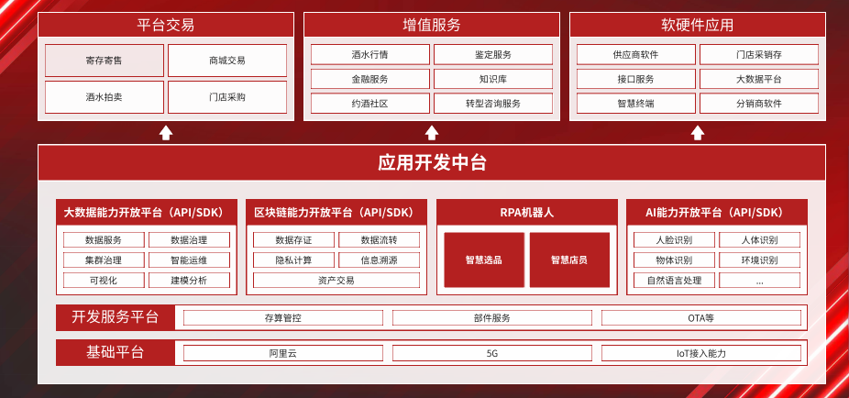Click the ellipsis cell under AI platform
This screenshot has width=849, height=398.
click(x=760, y=280)
